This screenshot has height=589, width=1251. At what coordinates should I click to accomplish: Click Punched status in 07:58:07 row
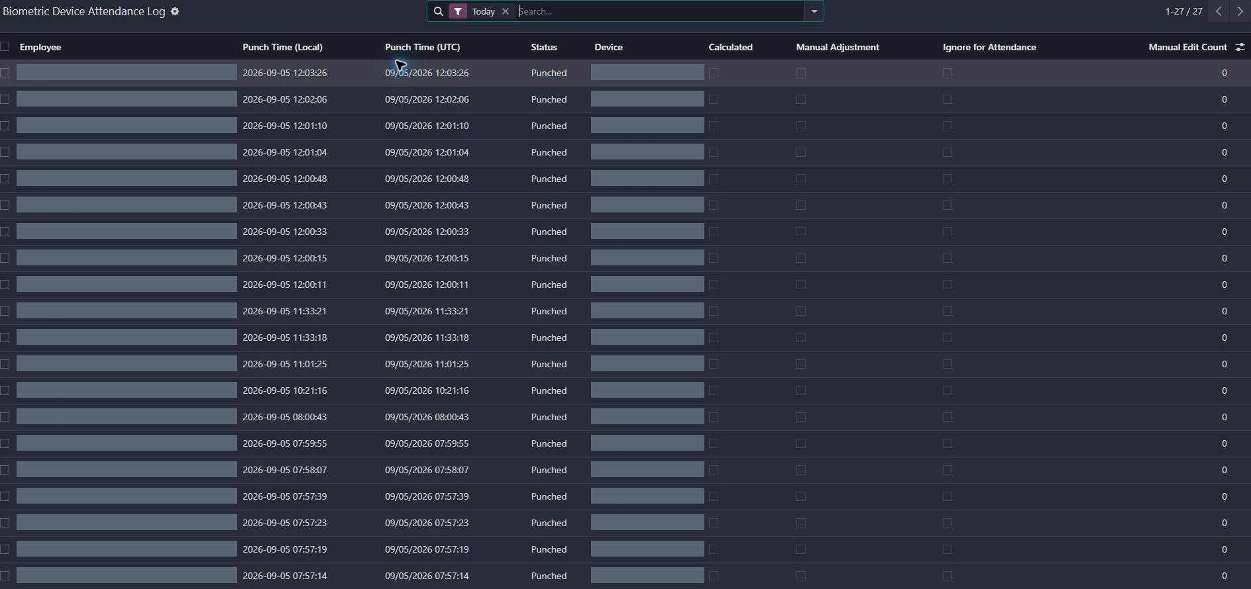tap(549, 470)
